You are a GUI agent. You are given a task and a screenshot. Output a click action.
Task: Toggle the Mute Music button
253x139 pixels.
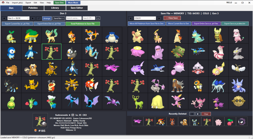(73, 3)
